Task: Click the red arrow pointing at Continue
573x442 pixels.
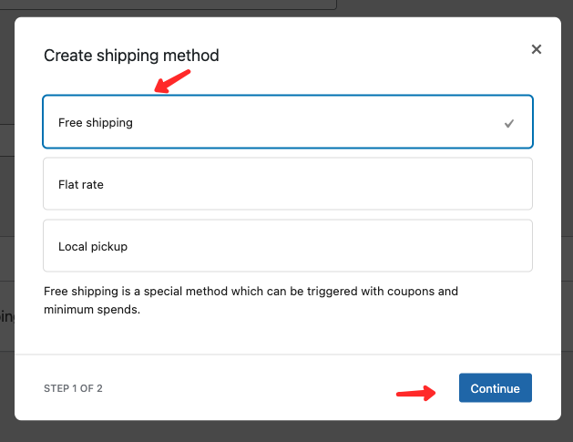Action: [x=416, y=393]
